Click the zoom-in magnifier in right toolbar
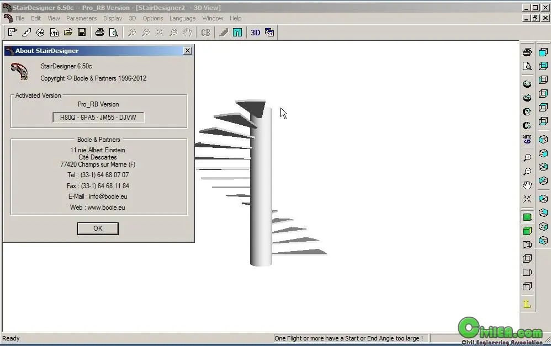This screenshot has height=346, width=551. point(527,158)
